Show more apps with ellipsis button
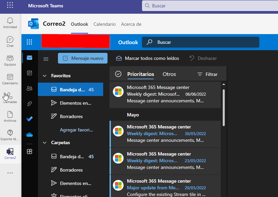This screenshot has width=278, height=197. click(10, 173)
